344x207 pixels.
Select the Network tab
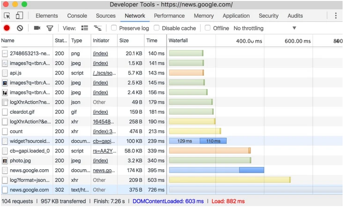(135, 16)
